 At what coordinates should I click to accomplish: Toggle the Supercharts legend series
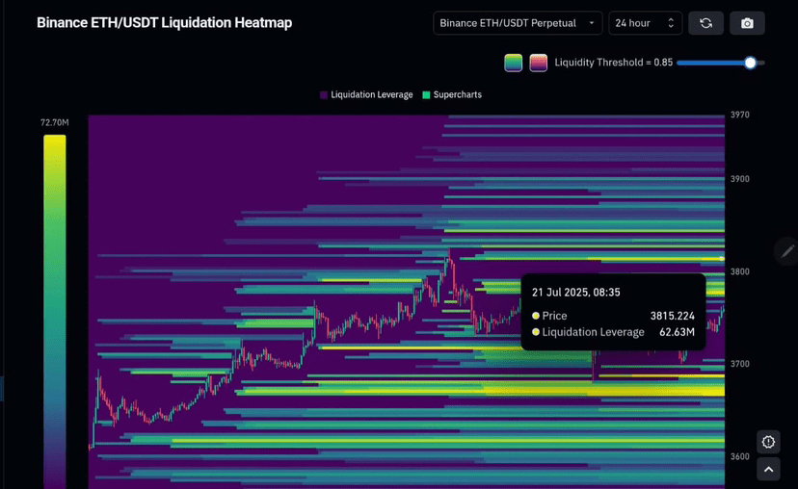pos(452,94)
